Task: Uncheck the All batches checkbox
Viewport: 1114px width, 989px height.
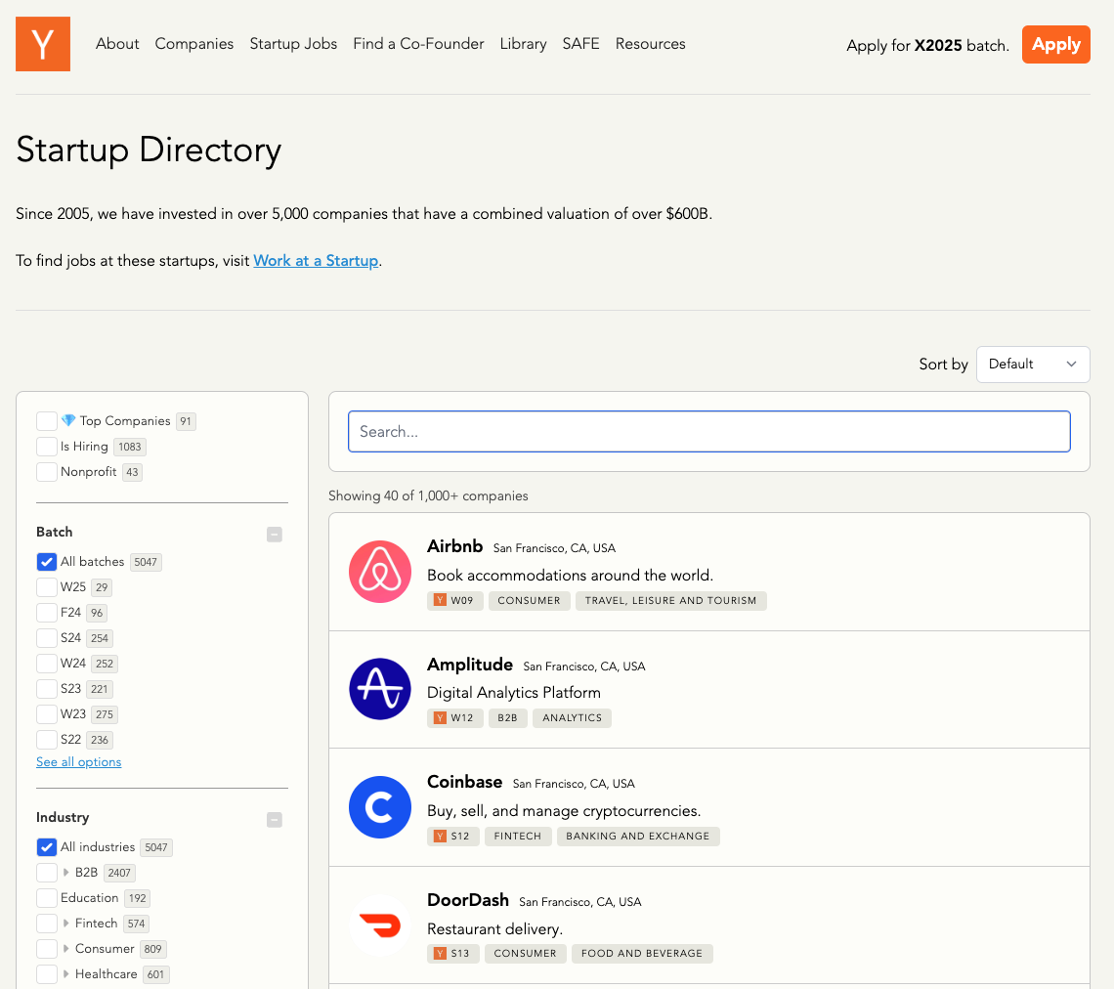Action: 46,562
